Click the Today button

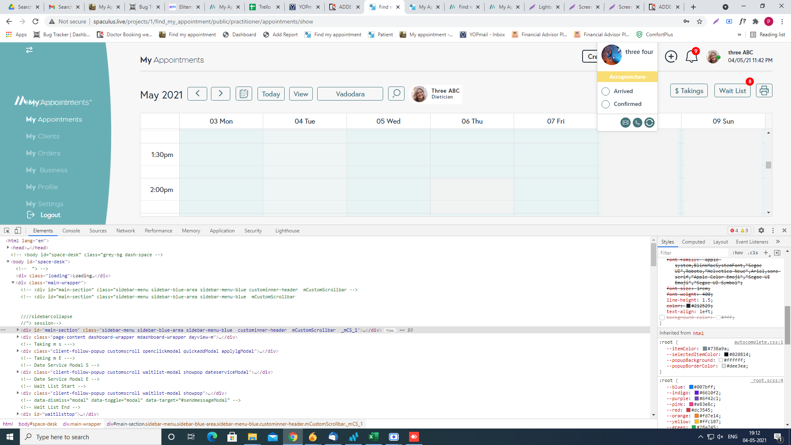point(271,94)
